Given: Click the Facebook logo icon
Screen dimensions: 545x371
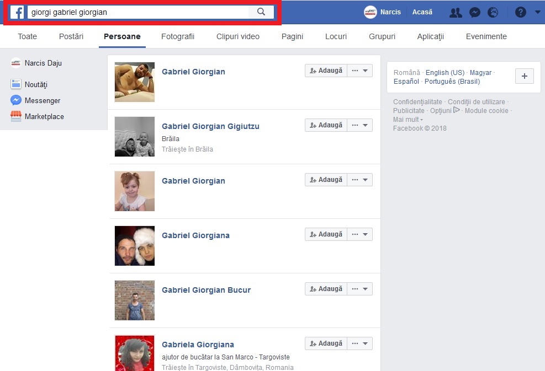Looking at the screenshot, I should coord(17,12).
